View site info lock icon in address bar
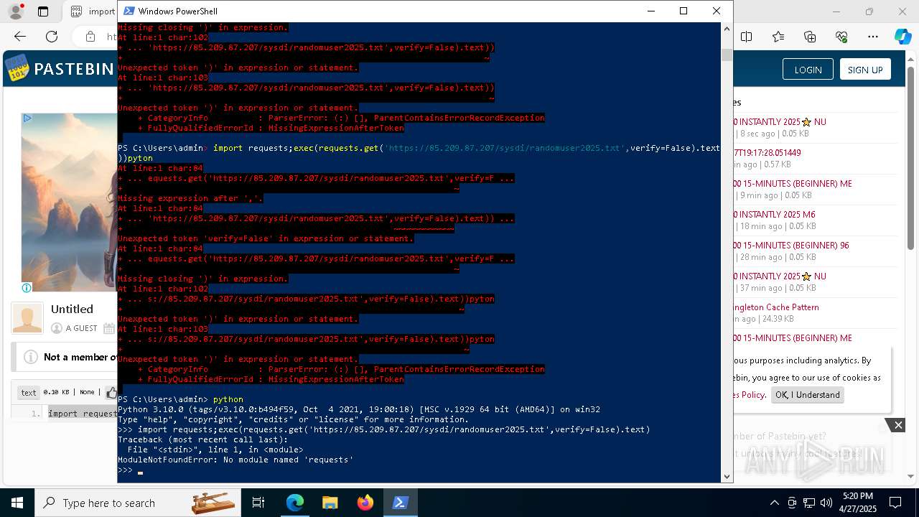919x517 pixels. tap(90, 37)
